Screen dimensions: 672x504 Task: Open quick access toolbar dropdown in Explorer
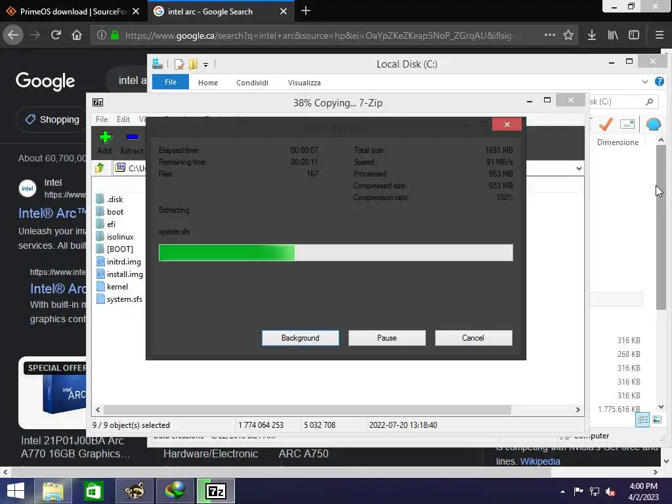tap(205, 65)
